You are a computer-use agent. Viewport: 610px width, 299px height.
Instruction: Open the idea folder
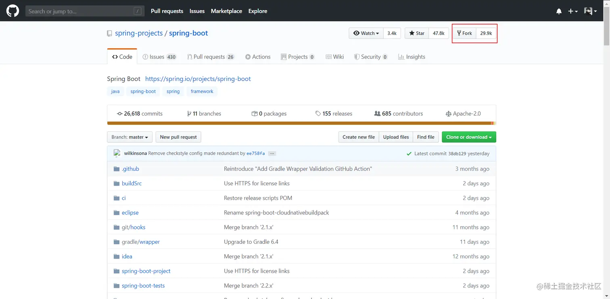point(127,256)
